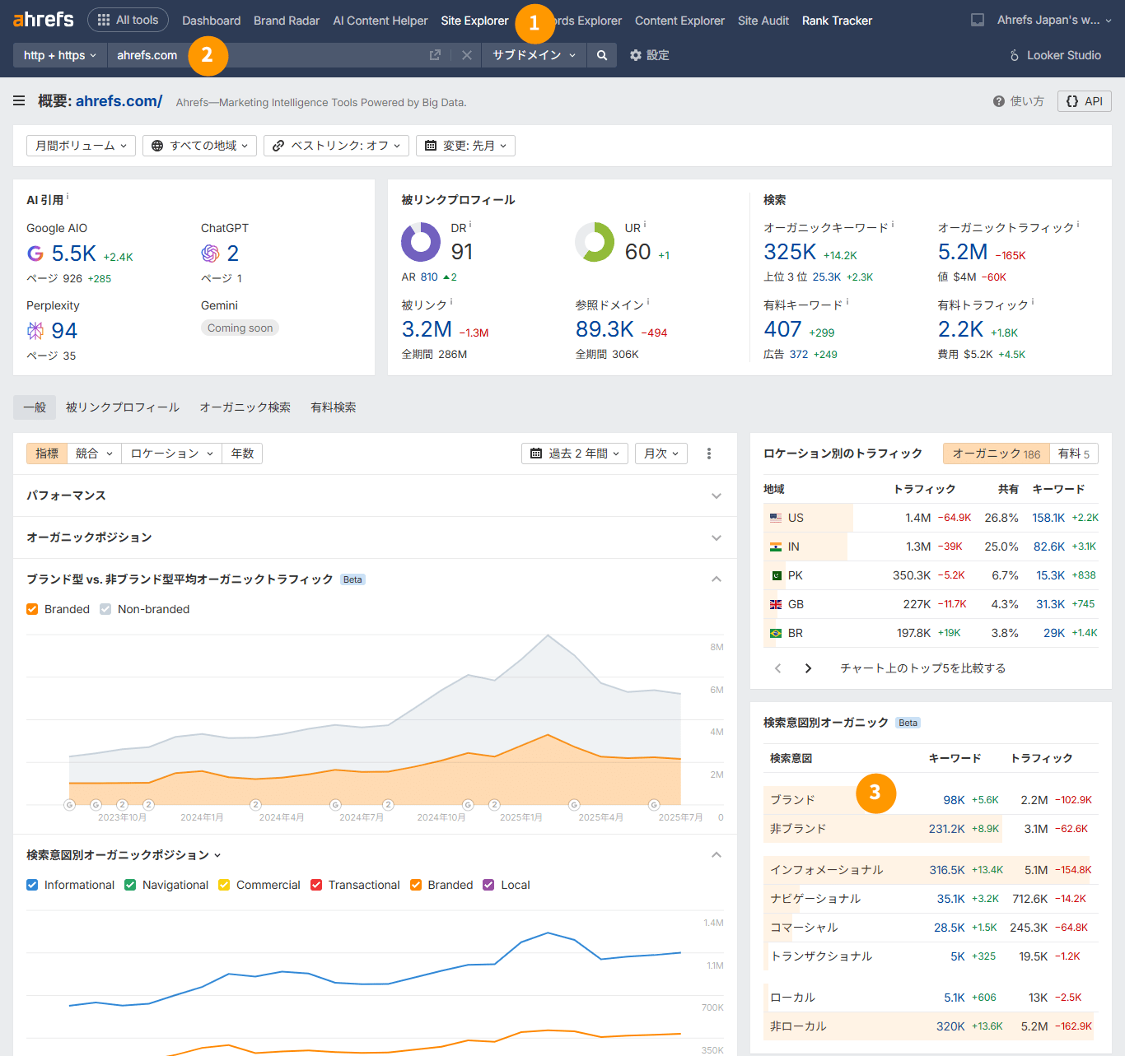
Task: Open the 設定 gear settings
Action: pos(648,55)
